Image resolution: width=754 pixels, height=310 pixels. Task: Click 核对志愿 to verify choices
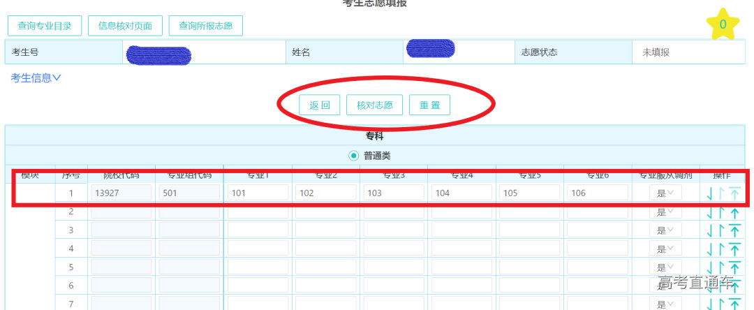[x=374, y=105]
